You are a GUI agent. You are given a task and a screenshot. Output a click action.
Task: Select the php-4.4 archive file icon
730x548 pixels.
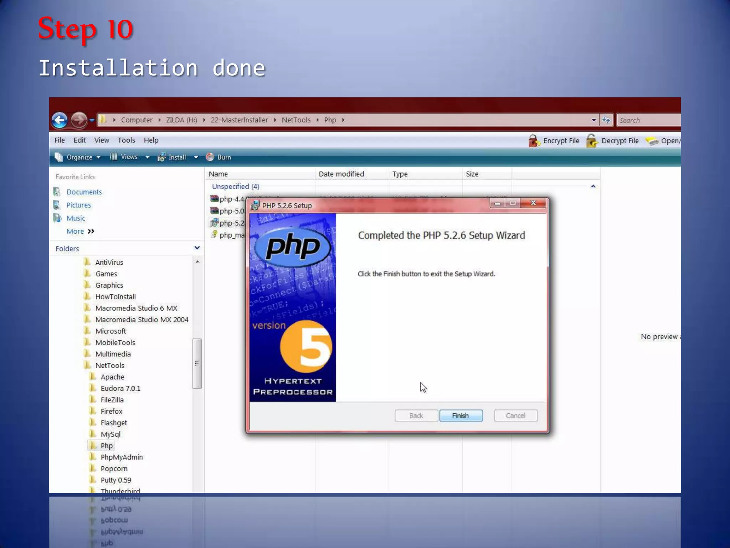(214, 198)
